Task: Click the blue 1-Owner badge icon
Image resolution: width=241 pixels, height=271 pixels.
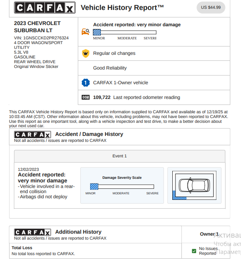Action: click(x=85, y=83)
